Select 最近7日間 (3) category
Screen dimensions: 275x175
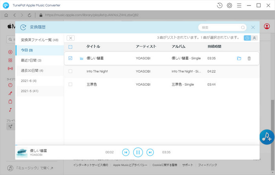click(x=40, y=60)
